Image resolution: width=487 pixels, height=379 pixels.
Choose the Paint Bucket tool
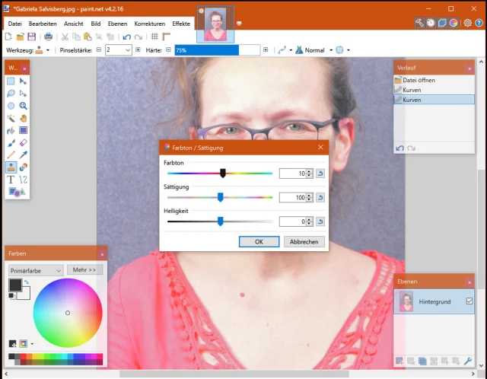[x=11, y=130]
